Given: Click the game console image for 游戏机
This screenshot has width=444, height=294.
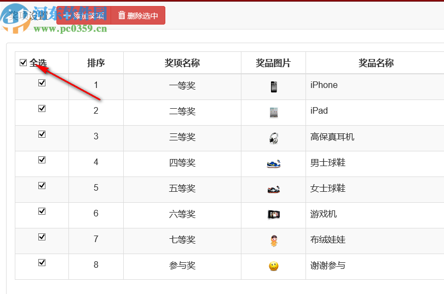Looking at the screenshot, I should click(x=274, y=215).
